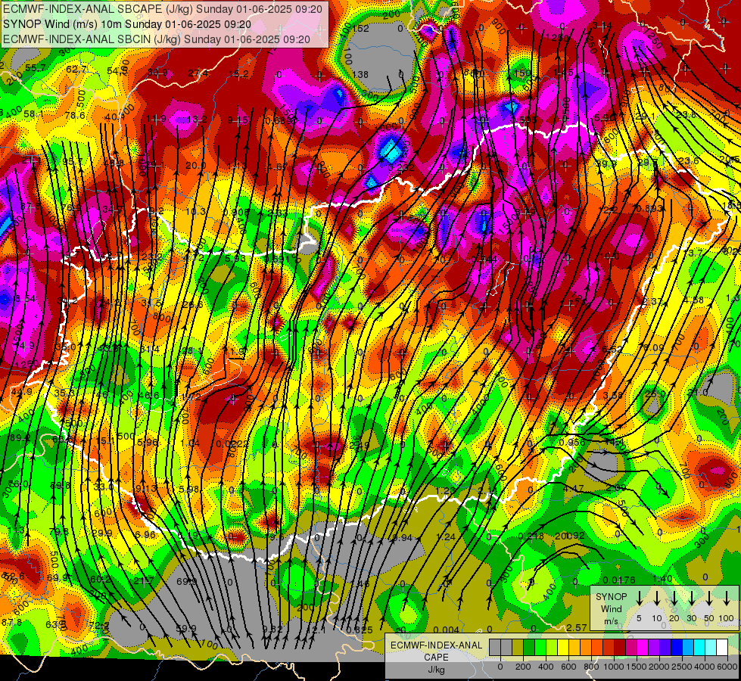Click the 'CAPE' label in the legend
Screen dimensions: 741x681
pyautogui.click(x=436, y=658)
